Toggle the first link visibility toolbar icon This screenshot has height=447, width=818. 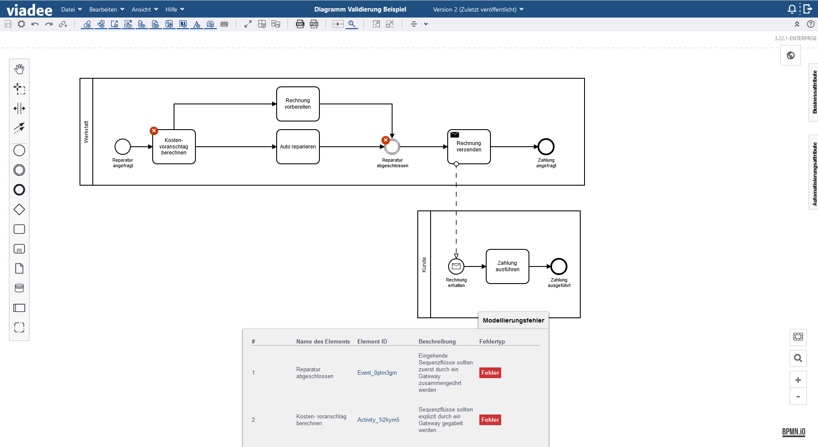point(87,24)
